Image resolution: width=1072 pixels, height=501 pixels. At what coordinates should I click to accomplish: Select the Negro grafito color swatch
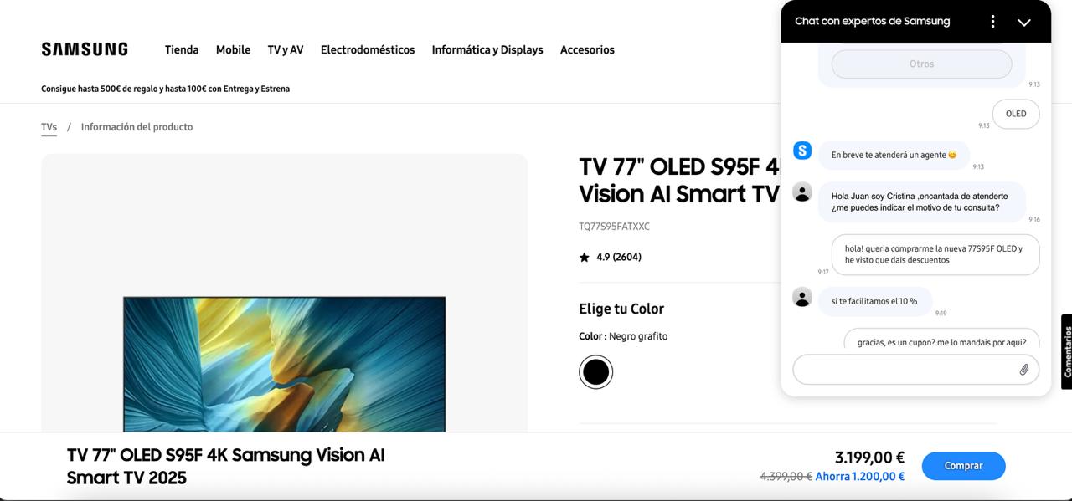click(595, 372)
